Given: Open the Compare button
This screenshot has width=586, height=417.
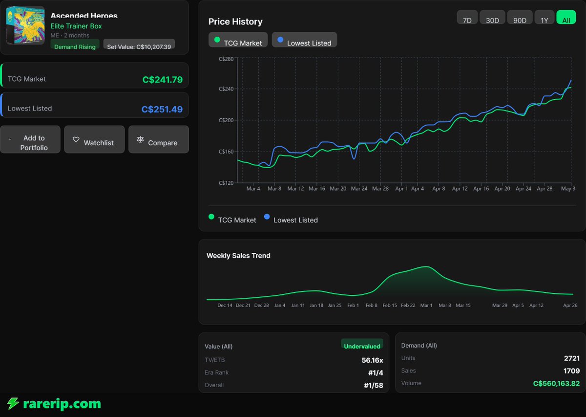Looking at the screenshot, I should click(159, 139).
